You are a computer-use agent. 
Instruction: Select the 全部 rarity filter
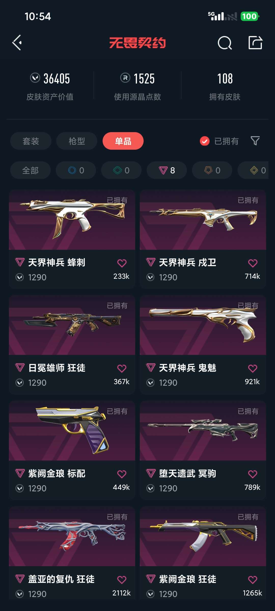(x=30, y=170)
